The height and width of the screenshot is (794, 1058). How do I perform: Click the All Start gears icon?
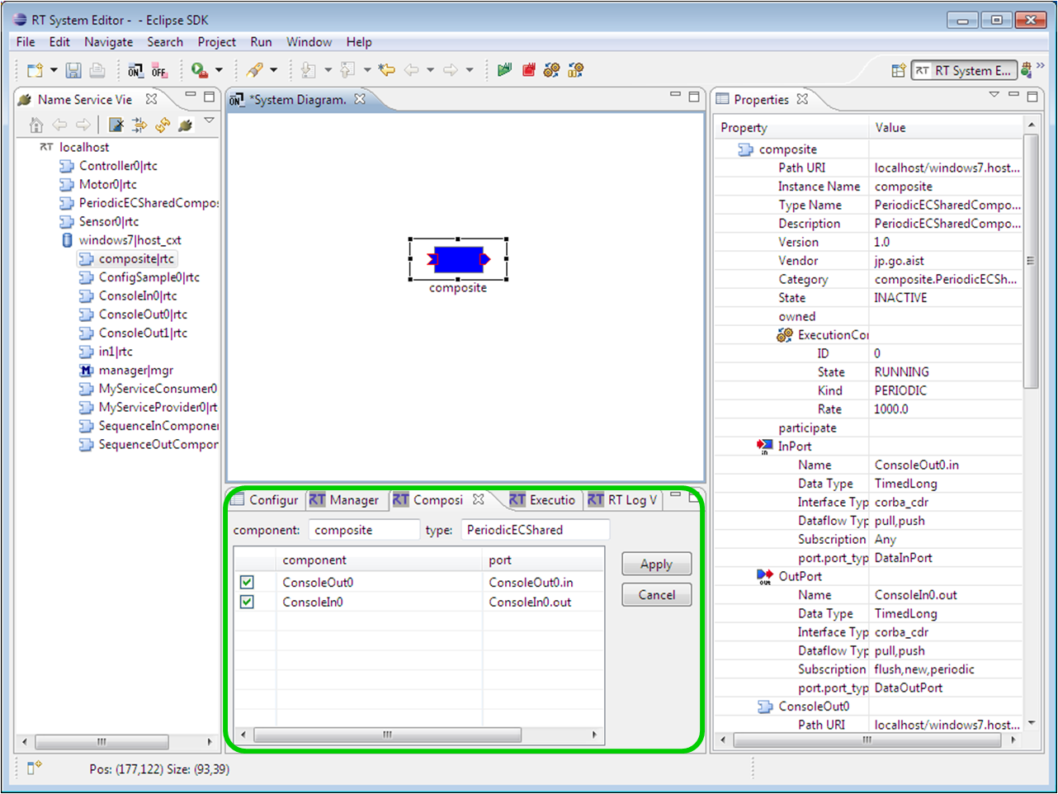point(551,70)
